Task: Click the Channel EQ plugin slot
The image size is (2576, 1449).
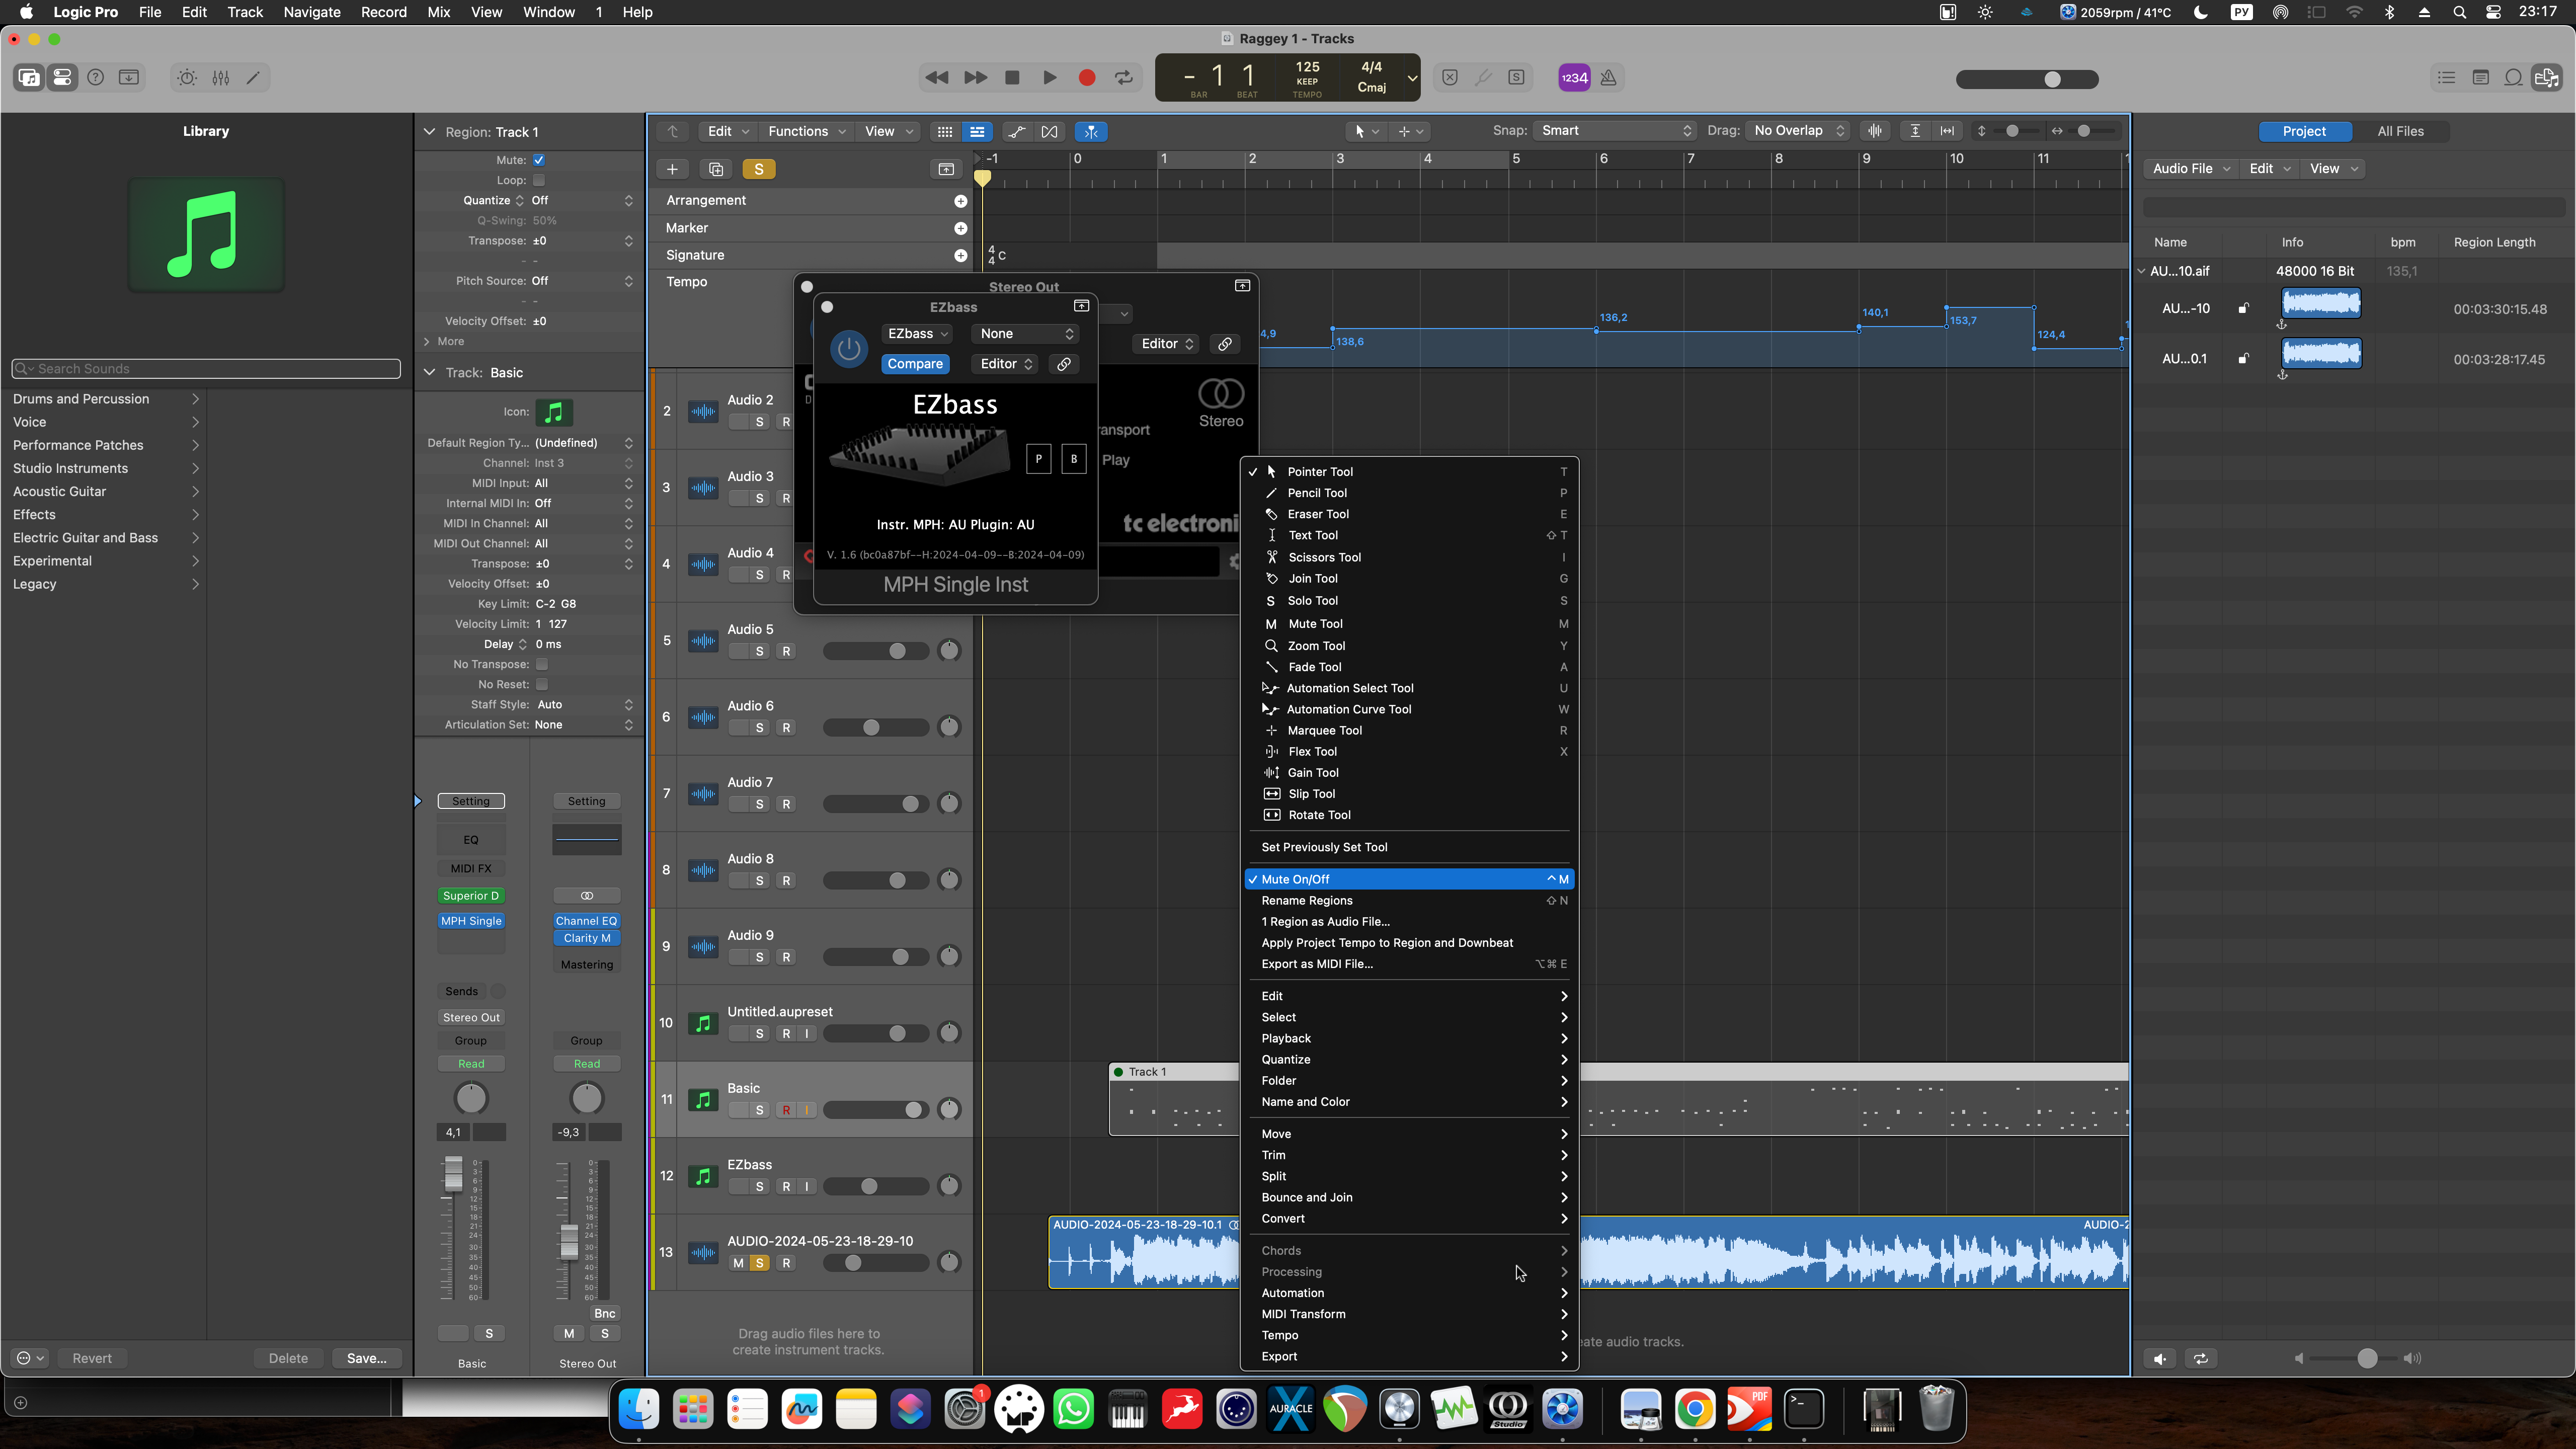Action: [587, 921]
